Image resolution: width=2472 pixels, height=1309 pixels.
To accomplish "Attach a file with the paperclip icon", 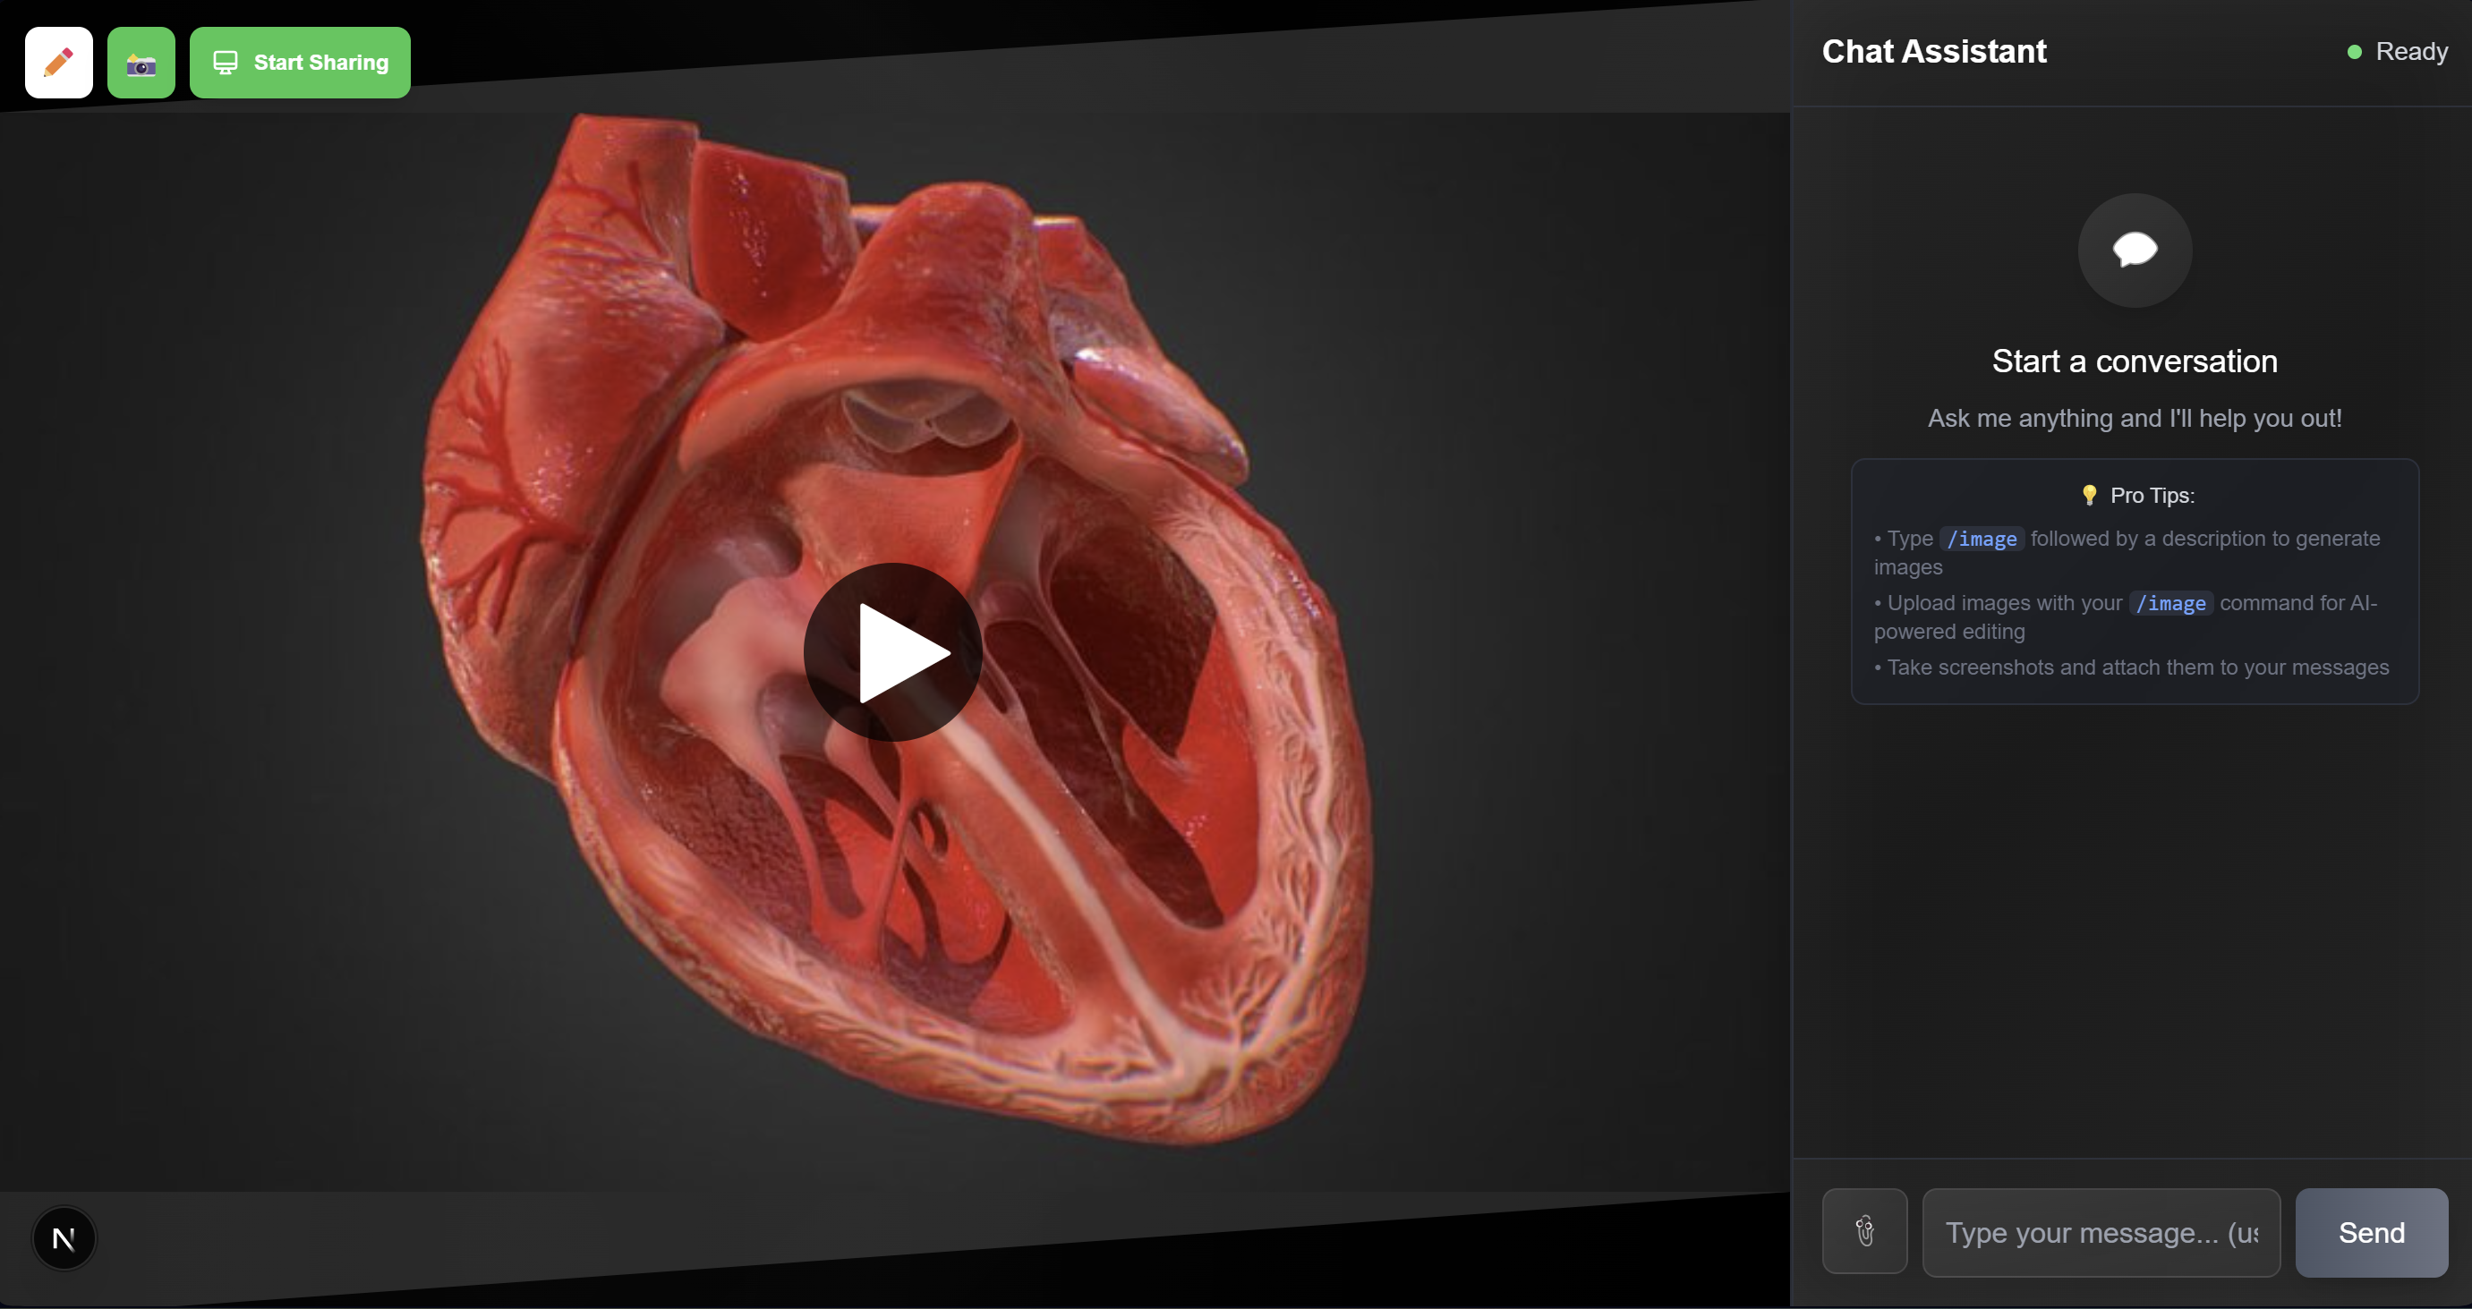I will click(x=1863, y=1231).
